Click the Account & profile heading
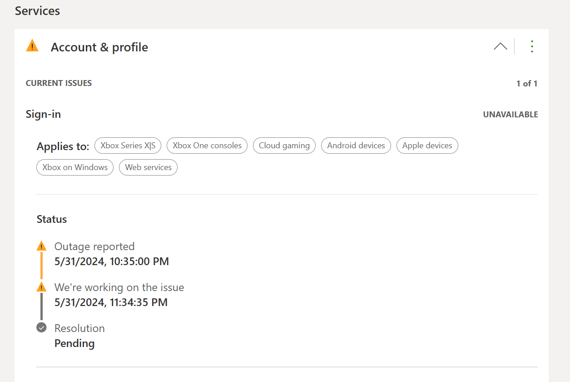This screenshot has height=382, width=570. (99, 47)
